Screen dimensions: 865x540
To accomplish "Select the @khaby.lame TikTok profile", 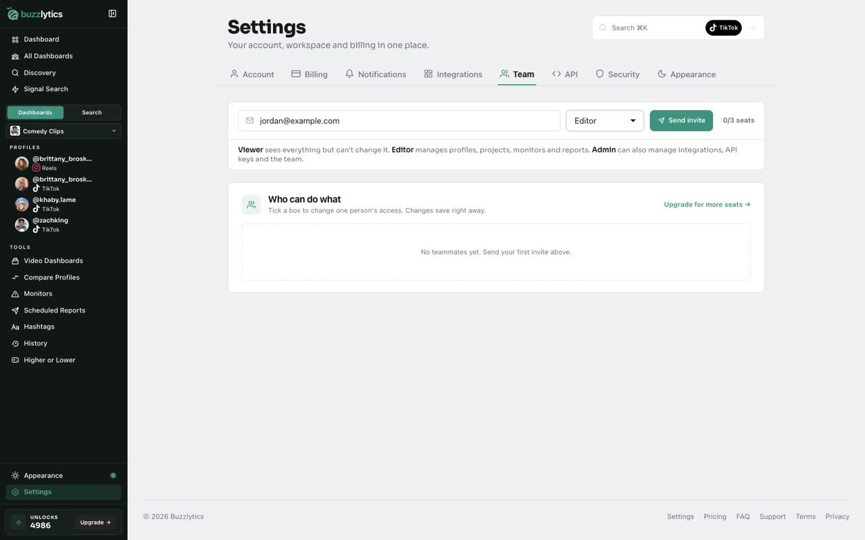I will [64, 204].
